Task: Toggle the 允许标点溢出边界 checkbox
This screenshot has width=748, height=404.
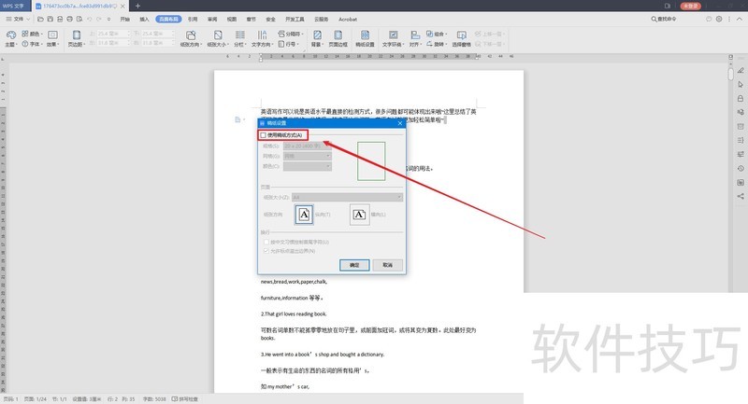Action: coord(266,251)
